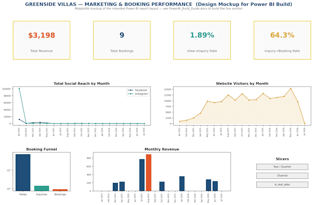The height and width of the screenshot is (205, 313).
Task: Select the Total Bookings KPI card
Action: (x=122, y=40)
